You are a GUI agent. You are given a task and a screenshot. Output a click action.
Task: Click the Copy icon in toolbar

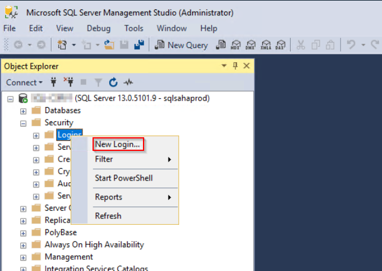coord(316,45)
